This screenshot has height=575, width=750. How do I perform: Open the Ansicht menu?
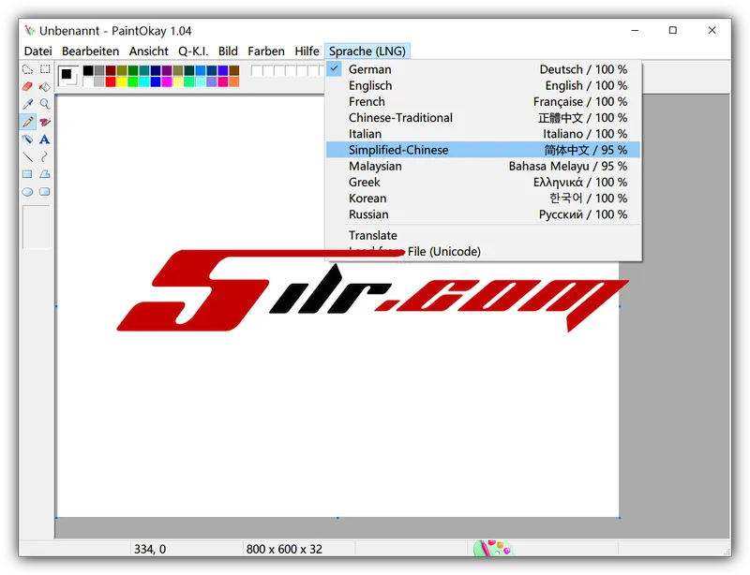(149, 52)
